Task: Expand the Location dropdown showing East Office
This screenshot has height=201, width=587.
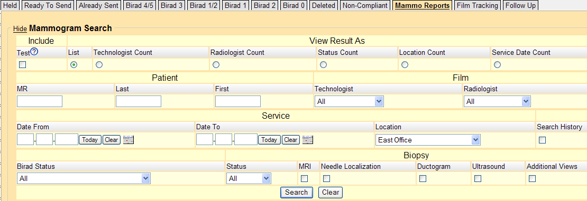Action: click(x=428, y=140)
